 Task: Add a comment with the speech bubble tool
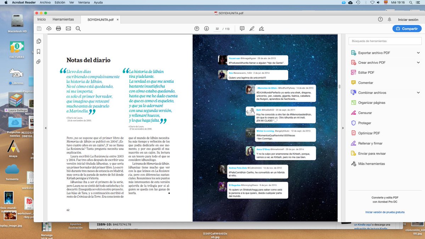[242, 29]
